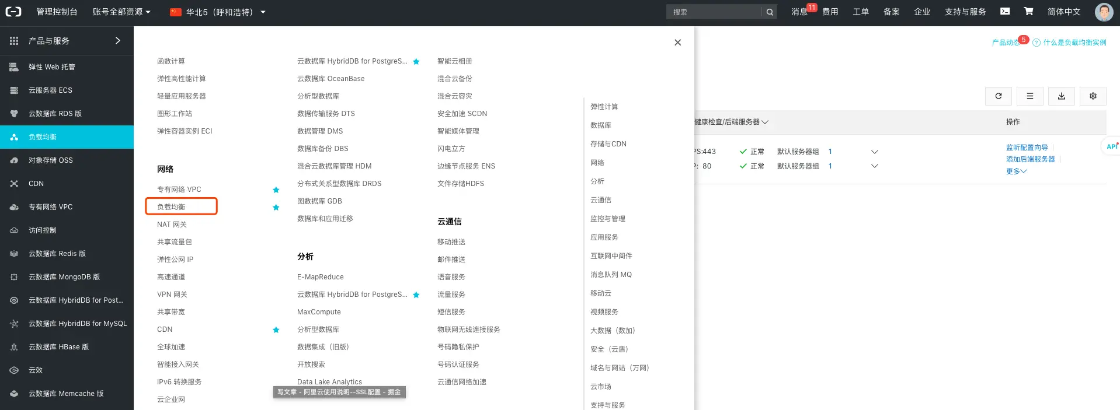Toggle favorite star for 专有网络 VPC
The image size is (1120, 410).
tap(276, 190)
